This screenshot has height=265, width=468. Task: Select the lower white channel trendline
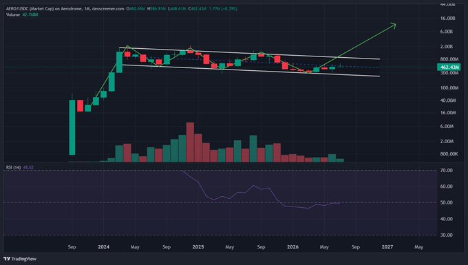251,71
